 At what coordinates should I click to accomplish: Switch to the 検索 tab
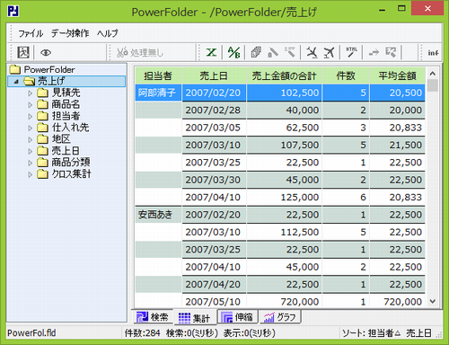click(153, 317)
